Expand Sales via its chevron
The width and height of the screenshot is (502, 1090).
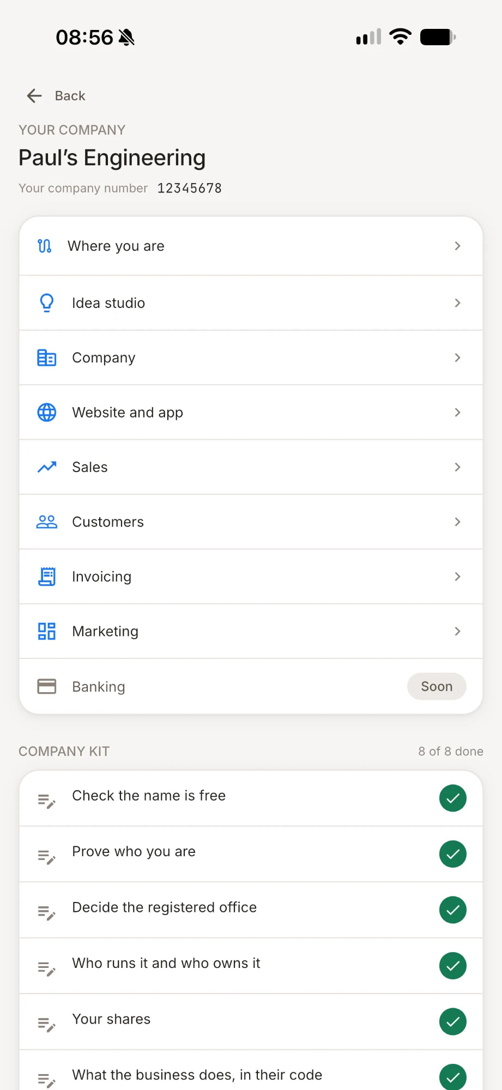coord(458,467)
